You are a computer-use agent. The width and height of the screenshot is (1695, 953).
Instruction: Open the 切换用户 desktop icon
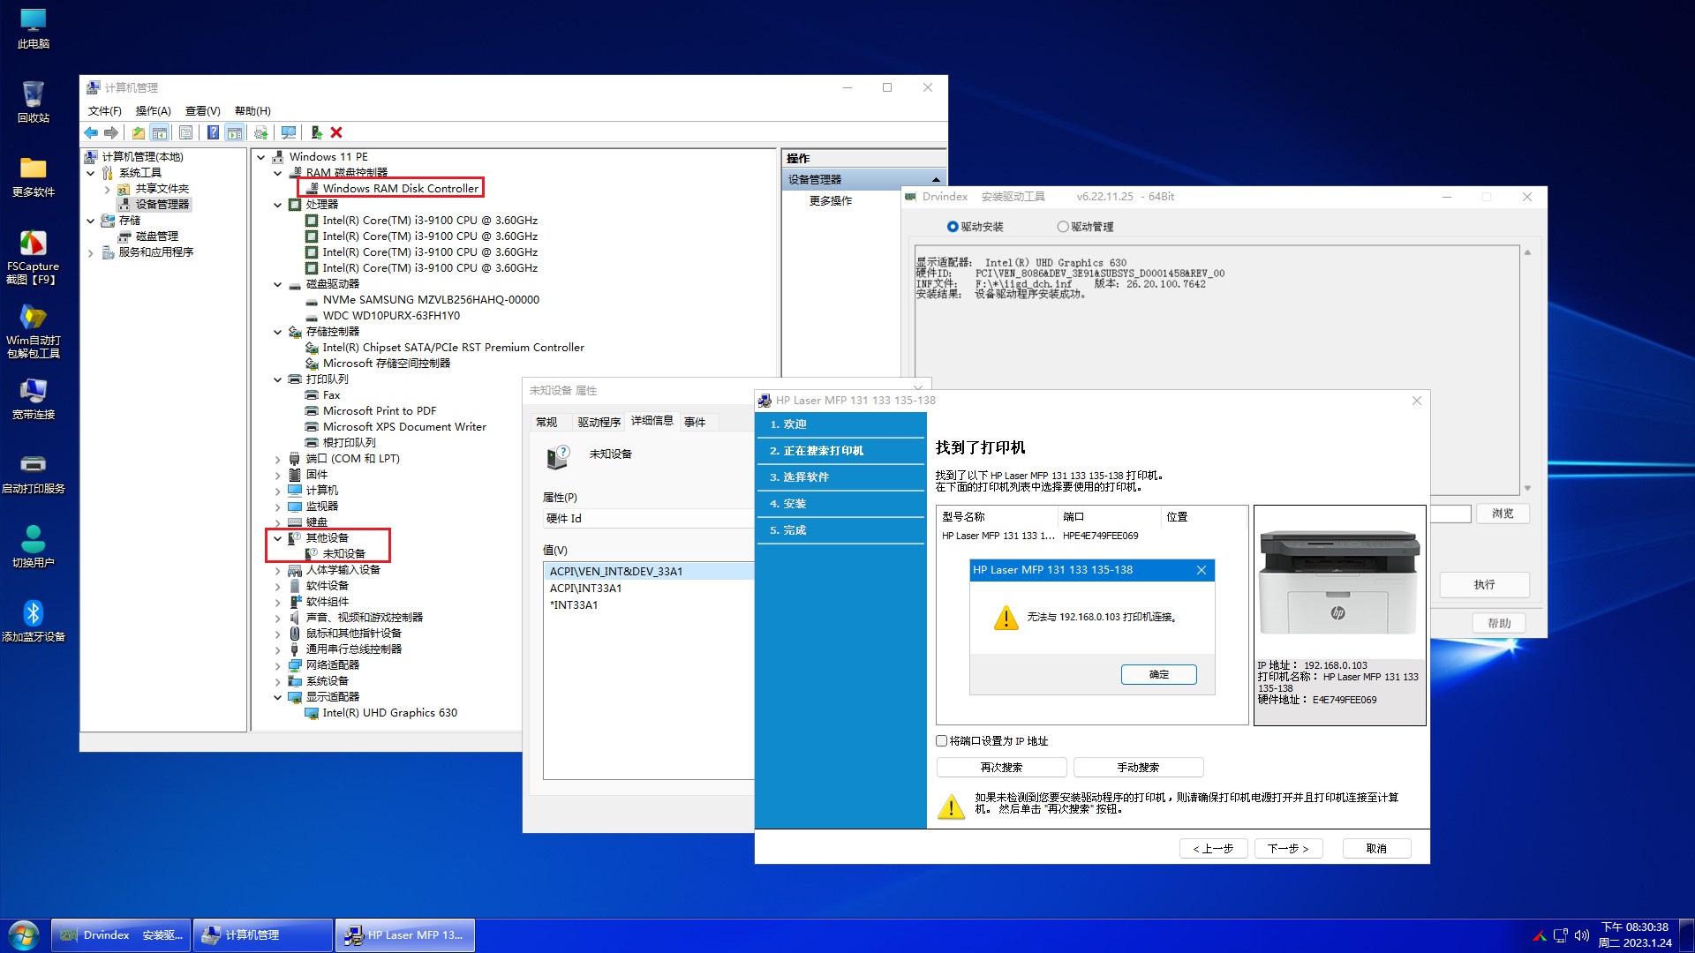coord(34,547)
